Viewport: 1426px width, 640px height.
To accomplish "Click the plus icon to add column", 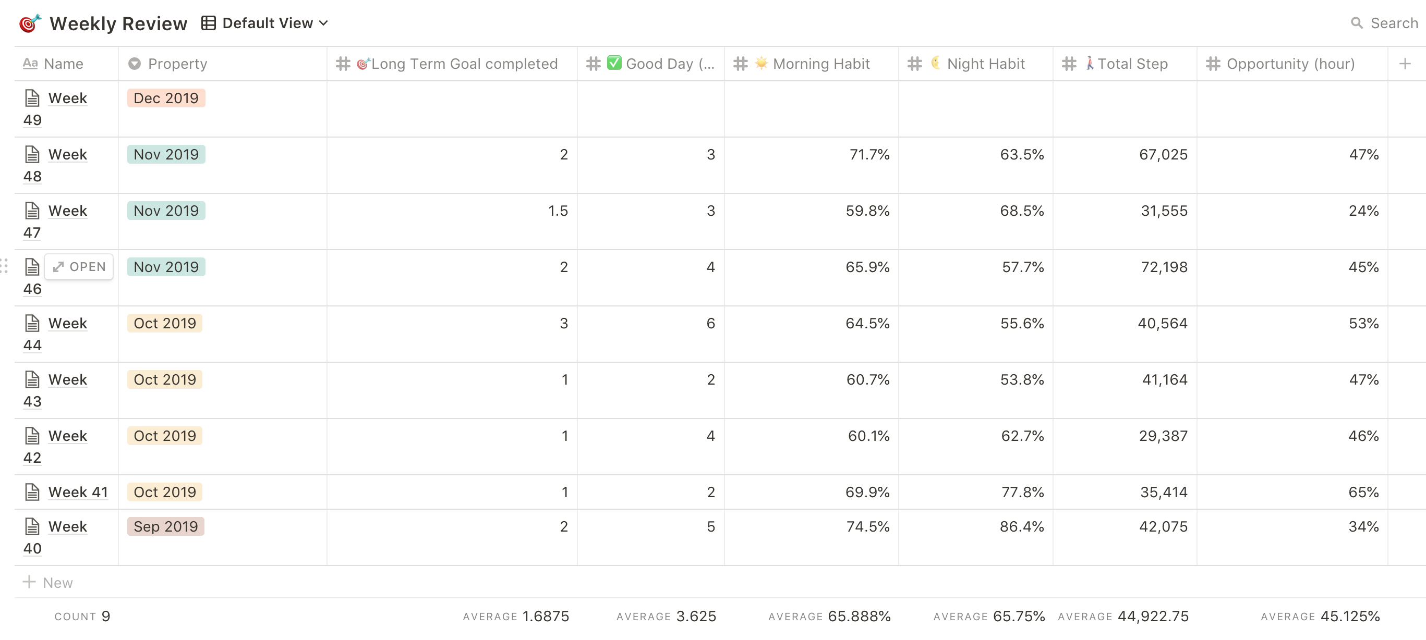I will pyautogui.click(x=1405, y=64).
